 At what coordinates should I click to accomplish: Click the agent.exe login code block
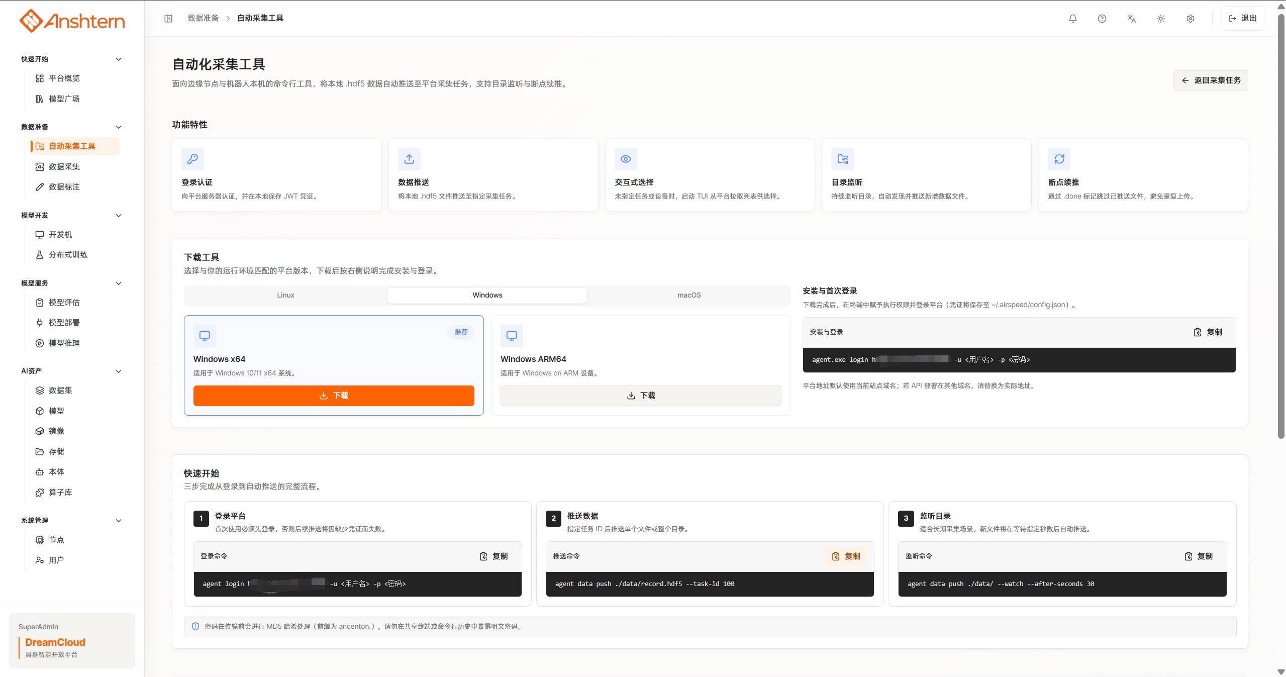(x=1019, y=360)
